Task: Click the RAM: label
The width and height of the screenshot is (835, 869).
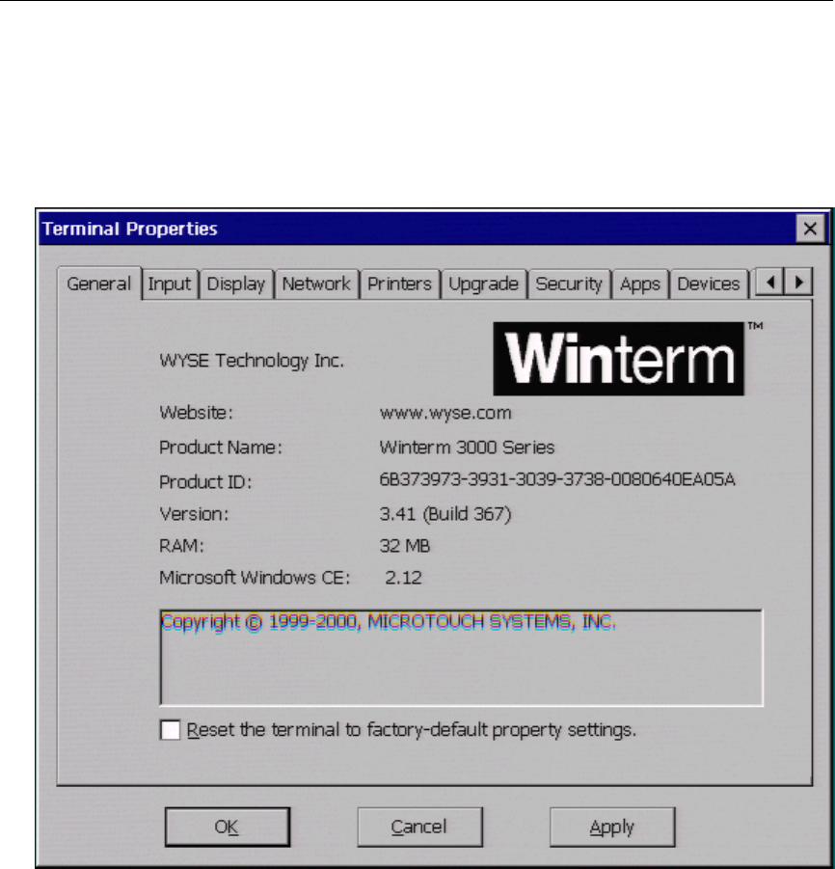Action: [x=181, y=547]
